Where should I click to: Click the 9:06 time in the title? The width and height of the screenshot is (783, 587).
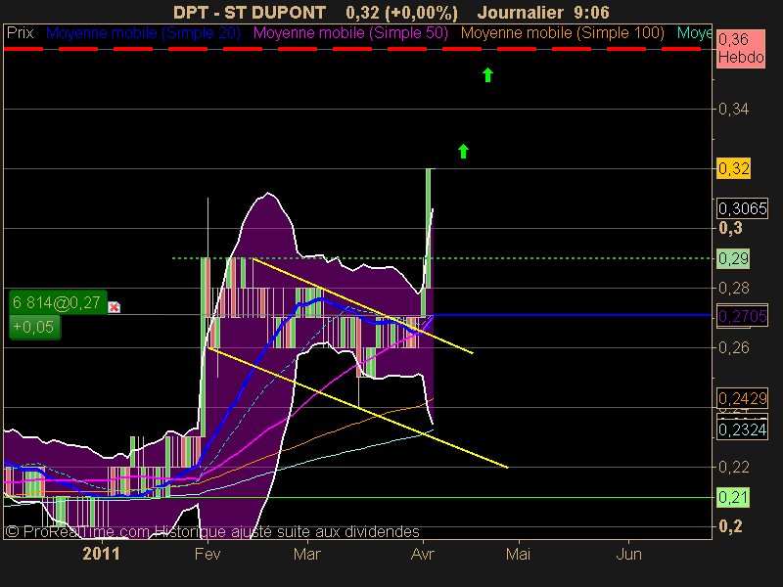tap(592, 12)
